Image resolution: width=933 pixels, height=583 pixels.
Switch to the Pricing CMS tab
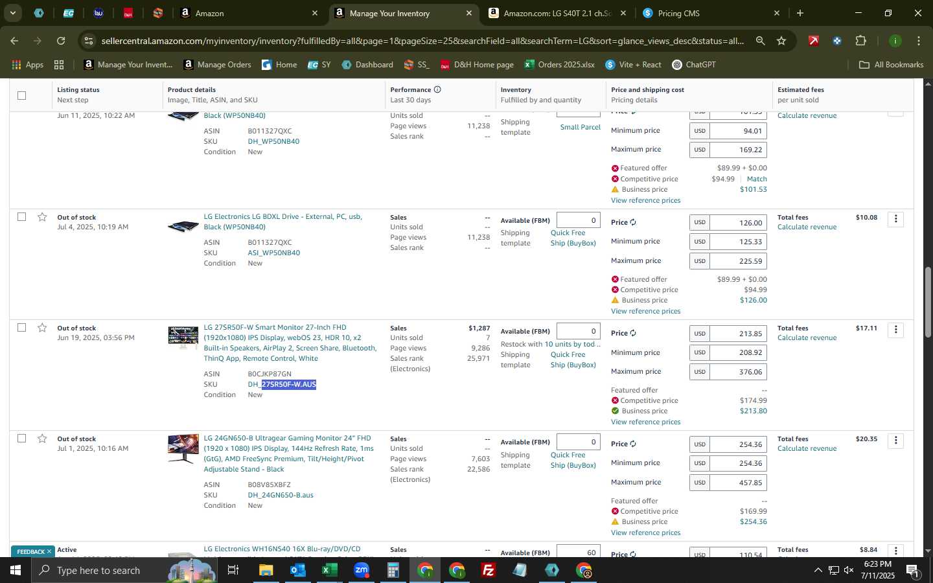pos(711,13)
